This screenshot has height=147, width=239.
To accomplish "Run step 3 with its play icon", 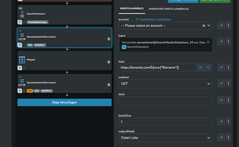I will click(x=24, y=45).
